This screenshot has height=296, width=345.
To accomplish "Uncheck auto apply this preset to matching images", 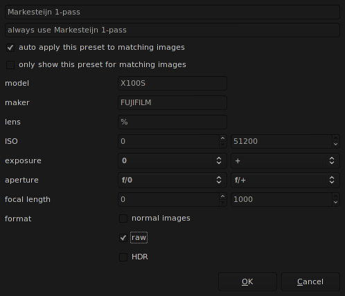I will [10, 48].
